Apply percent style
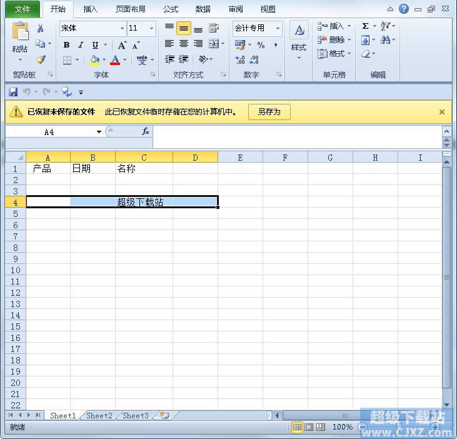This screenshot has width=457, height=439. (261, 45)
